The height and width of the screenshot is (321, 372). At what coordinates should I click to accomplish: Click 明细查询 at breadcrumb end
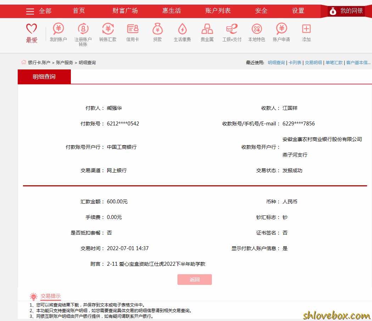pyautogui.click(x=87, y=63)
